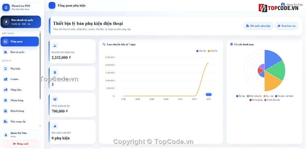
Task: Click the lightning bolt quick-sale icon
Action: click(x=6, y=22)
